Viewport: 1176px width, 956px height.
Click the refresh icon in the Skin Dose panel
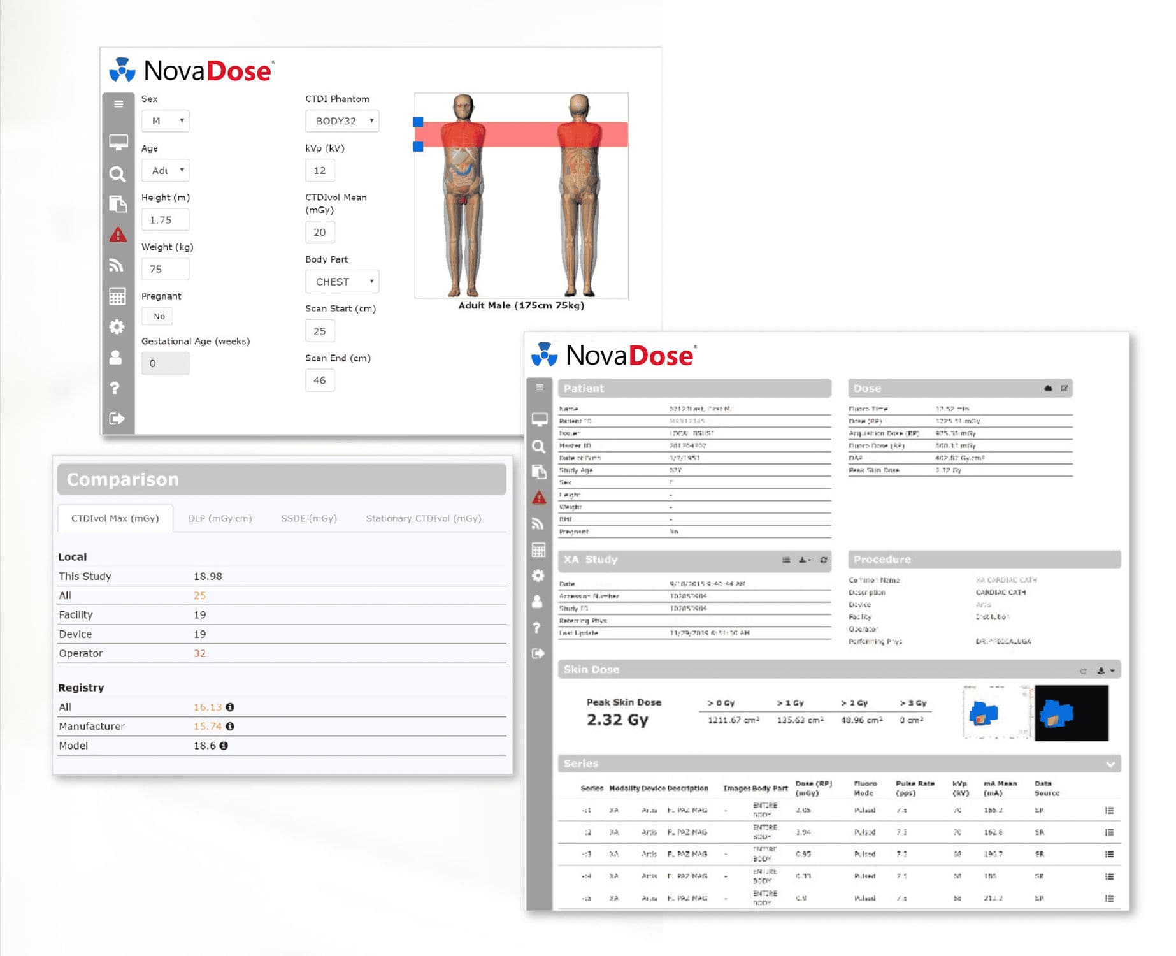(1084, 670)
